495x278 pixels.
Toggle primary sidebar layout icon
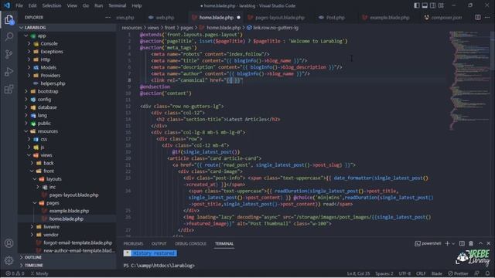click(x=417, y=5)
